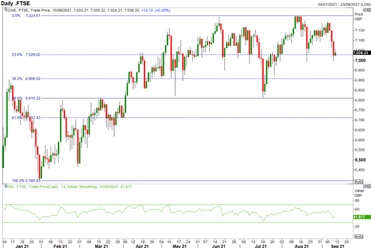Click the 41.877 RSI value tag
Viewport: 371px width, 248px height.
tap(362, 217)
